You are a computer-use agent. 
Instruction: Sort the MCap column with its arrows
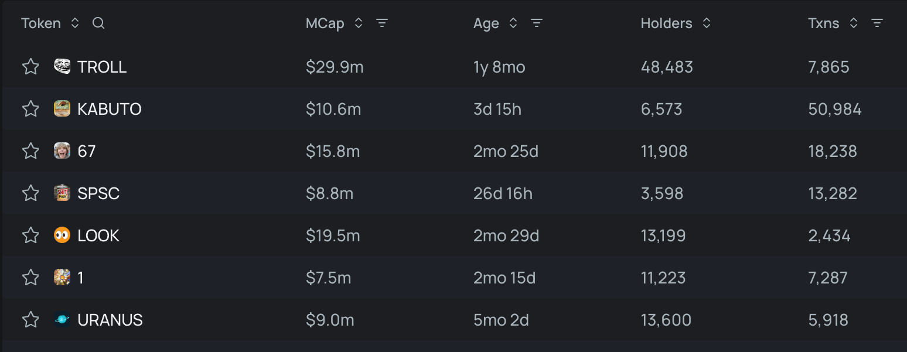click(359, 23)
